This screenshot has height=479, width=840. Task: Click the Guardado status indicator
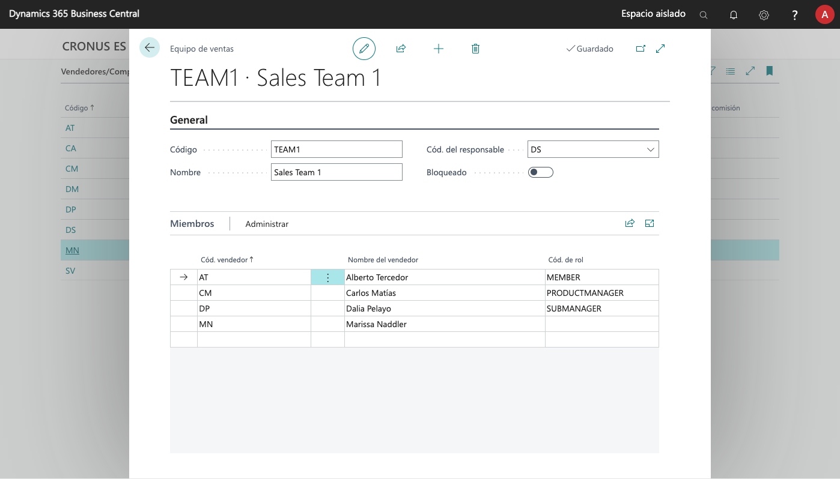tap(590, 49)
